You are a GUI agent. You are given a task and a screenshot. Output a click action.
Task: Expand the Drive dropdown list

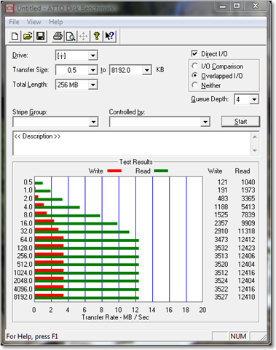tap(92, 55)
